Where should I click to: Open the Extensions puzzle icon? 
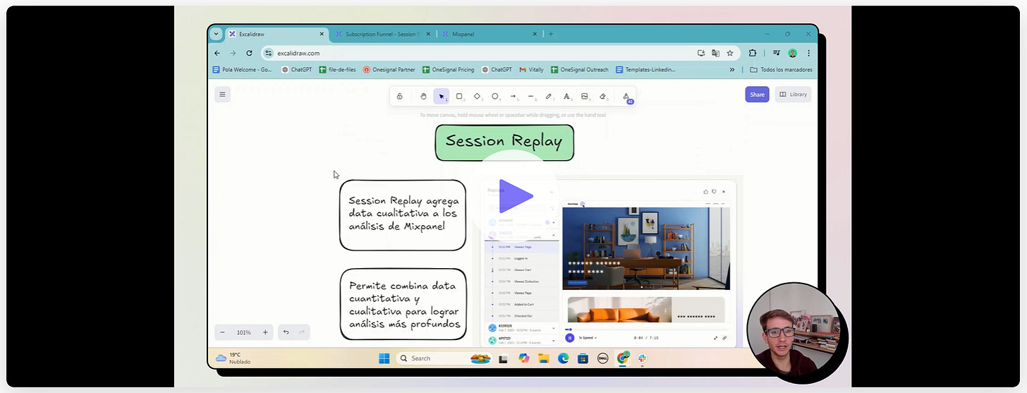(753, 53)
